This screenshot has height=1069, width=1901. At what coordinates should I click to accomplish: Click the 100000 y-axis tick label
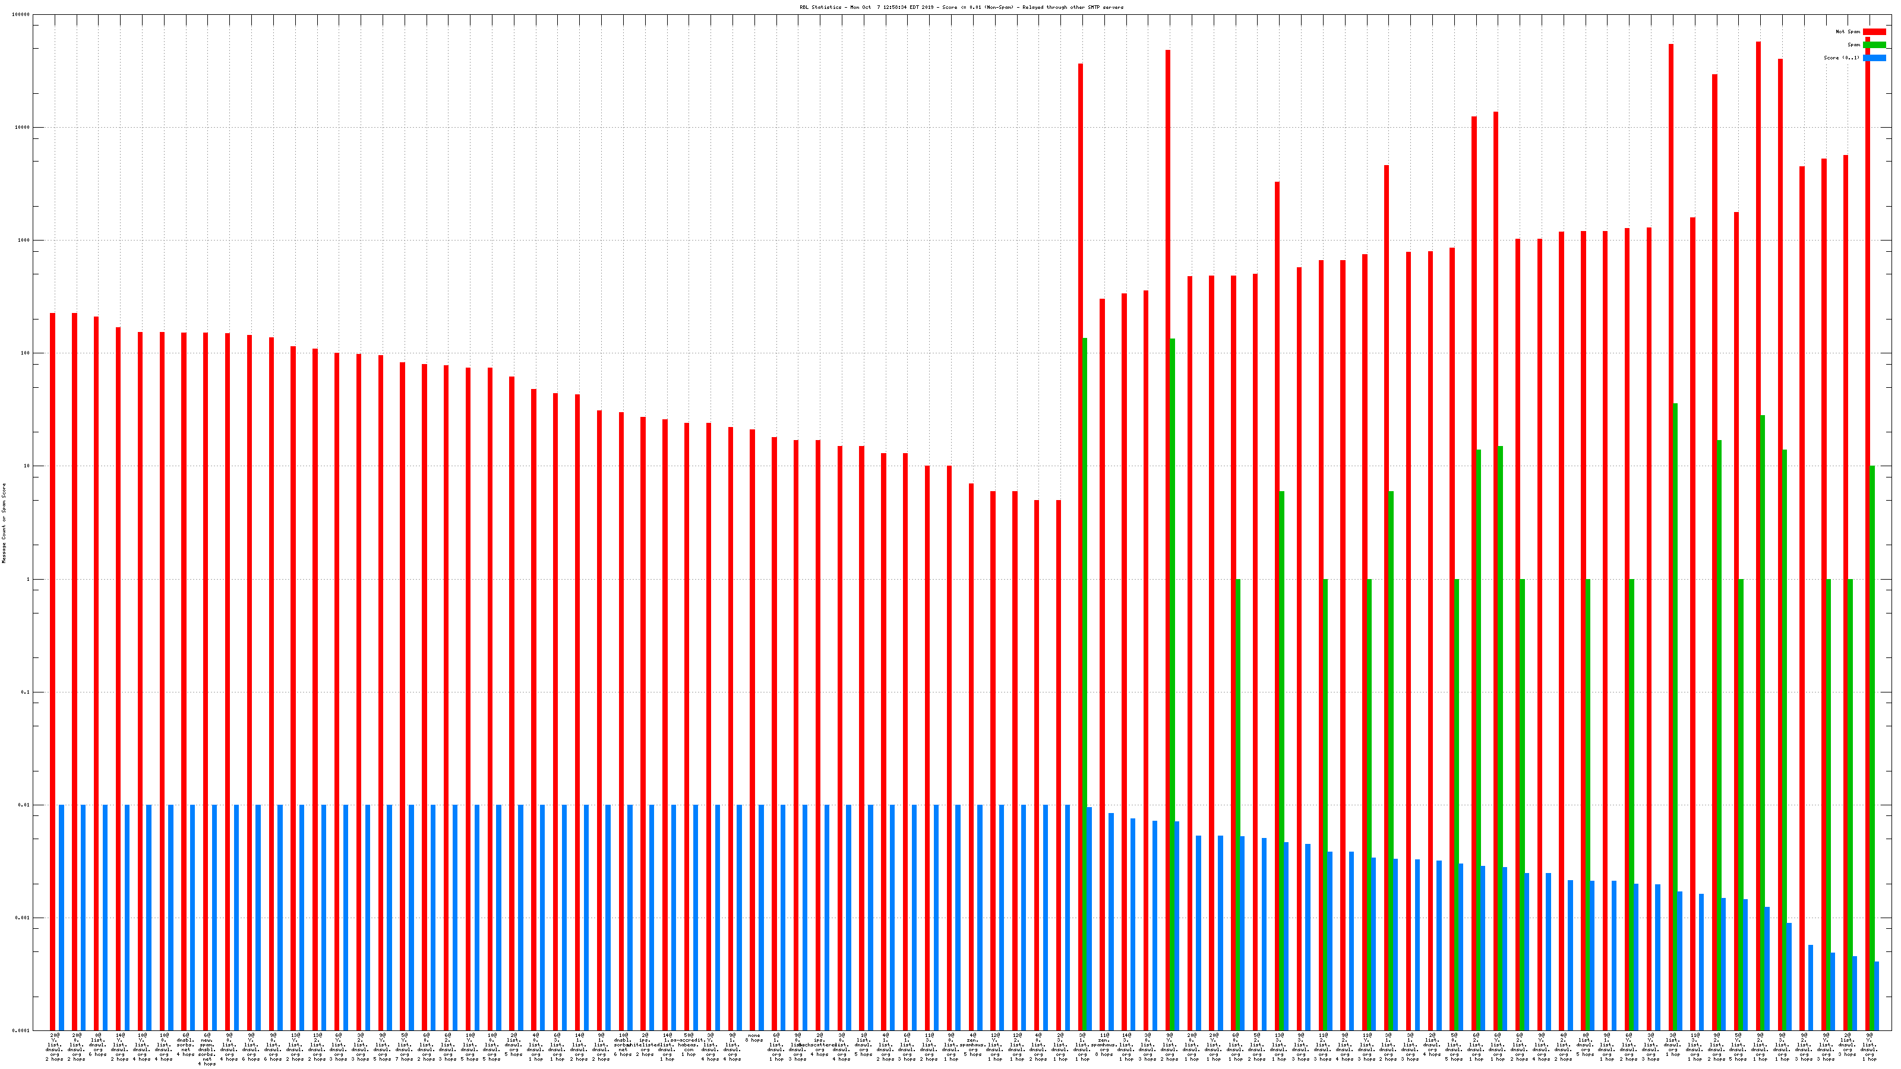[x=21, y=15]
